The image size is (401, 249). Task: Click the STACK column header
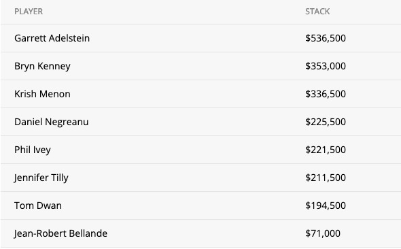click(317, 12)
